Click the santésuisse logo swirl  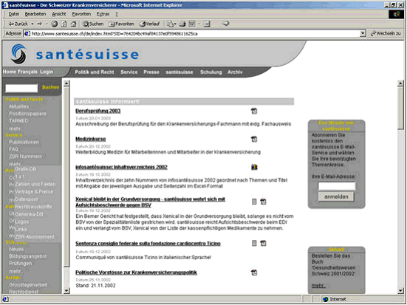[19, 54]
